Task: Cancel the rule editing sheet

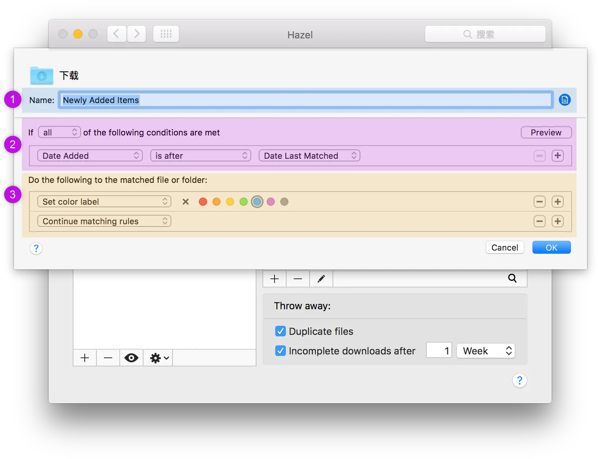Action: [505, 248]
